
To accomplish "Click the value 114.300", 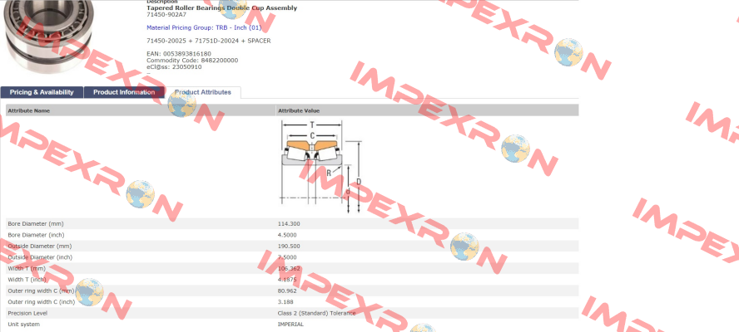I will click(289, 224).
